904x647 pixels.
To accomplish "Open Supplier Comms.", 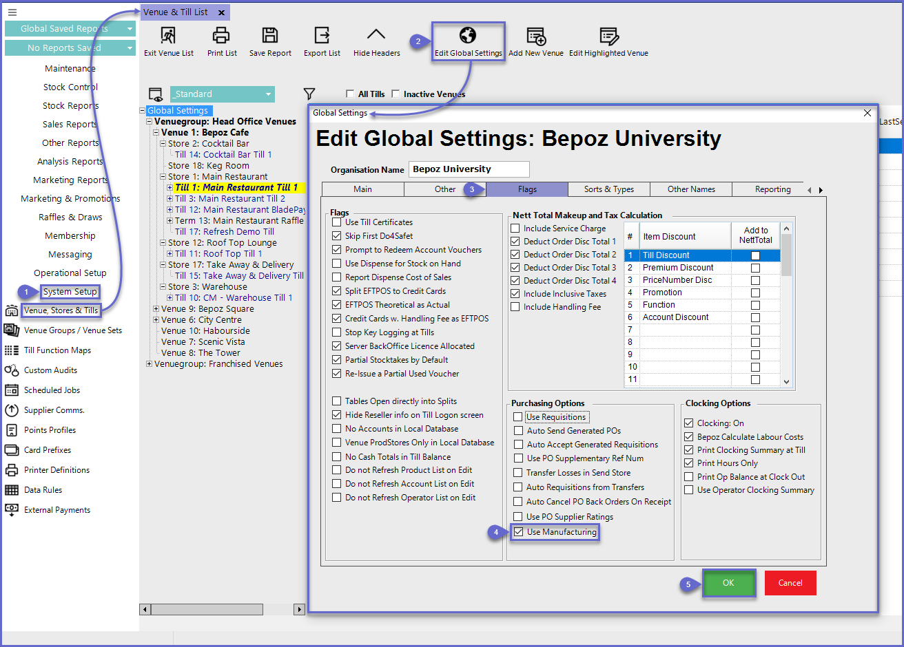I will pyautogui.click(x=54, y=410).
